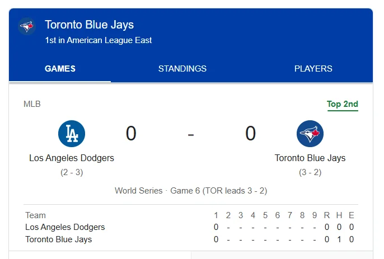Select the Los Angeles Dodgers team name
This screenshot has height=259, width=384.
pos(72,158)
